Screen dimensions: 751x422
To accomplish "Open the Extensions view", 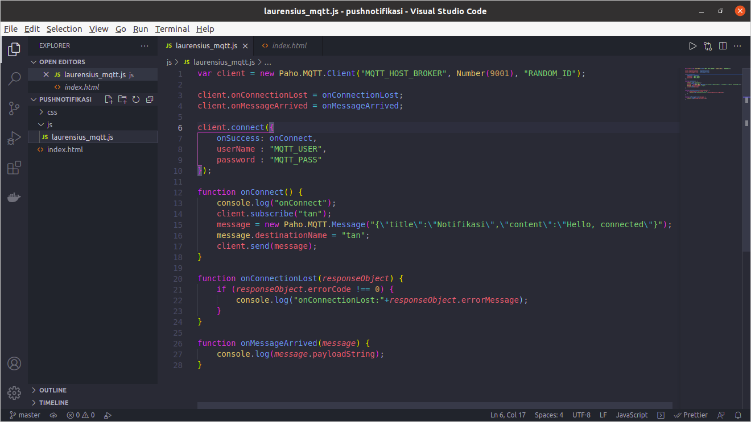I will click(x=14, y=168).
